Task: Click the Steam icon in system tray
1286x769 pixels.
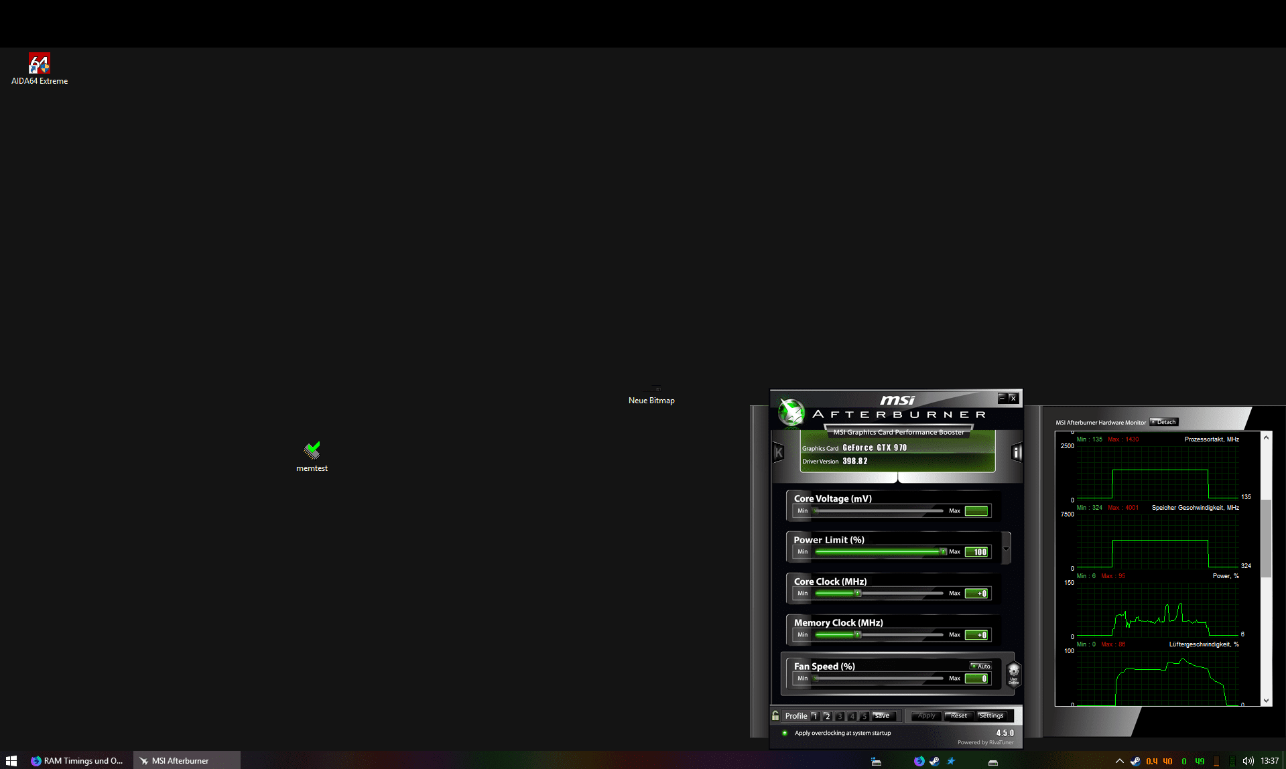Action: tap(1135, 761)
